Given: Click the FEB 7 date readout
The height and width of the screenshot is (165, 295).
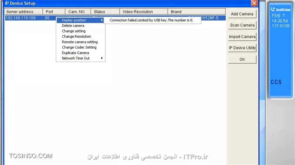Looking at the screenshot, I should click(278, 16).
